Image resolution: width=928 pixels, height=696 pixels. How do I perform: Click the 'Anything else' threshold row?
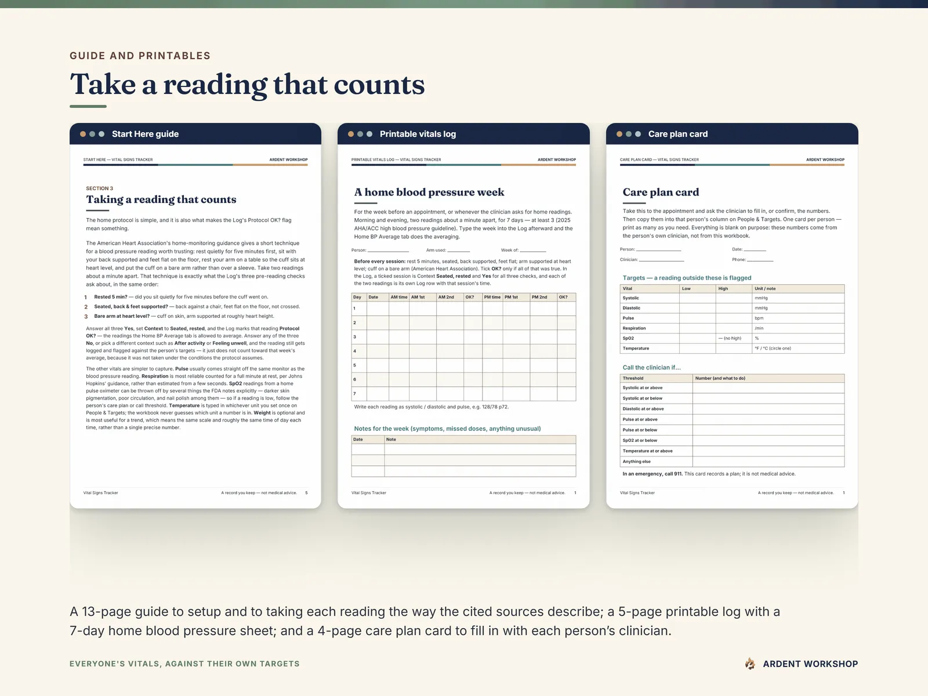732,462
